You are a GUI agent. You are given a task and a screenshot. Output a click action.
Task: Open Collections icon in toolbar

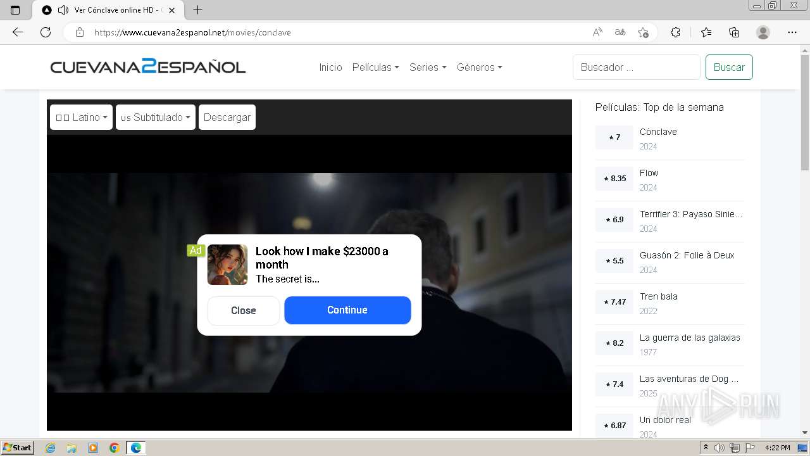tap(734, 32)
